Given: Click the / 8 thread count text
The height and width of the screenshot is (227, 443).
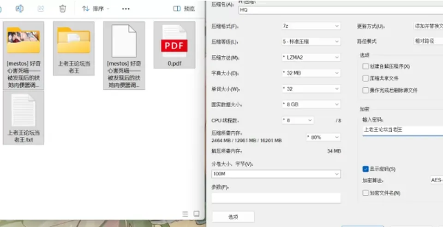Looking at the screenshot, I should (338, 121).
